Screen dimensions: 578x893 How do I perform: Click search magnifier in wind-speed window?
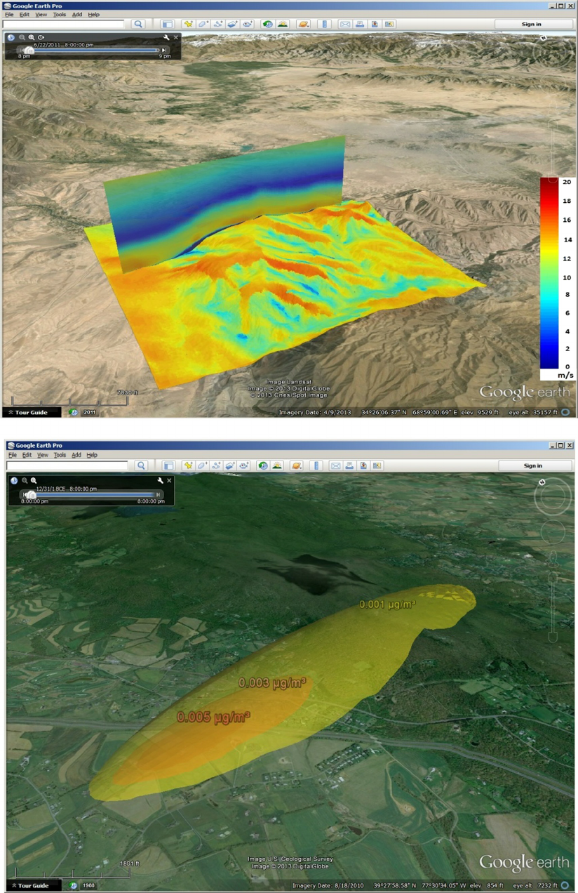pyautogui.click(x=138, y=24)
